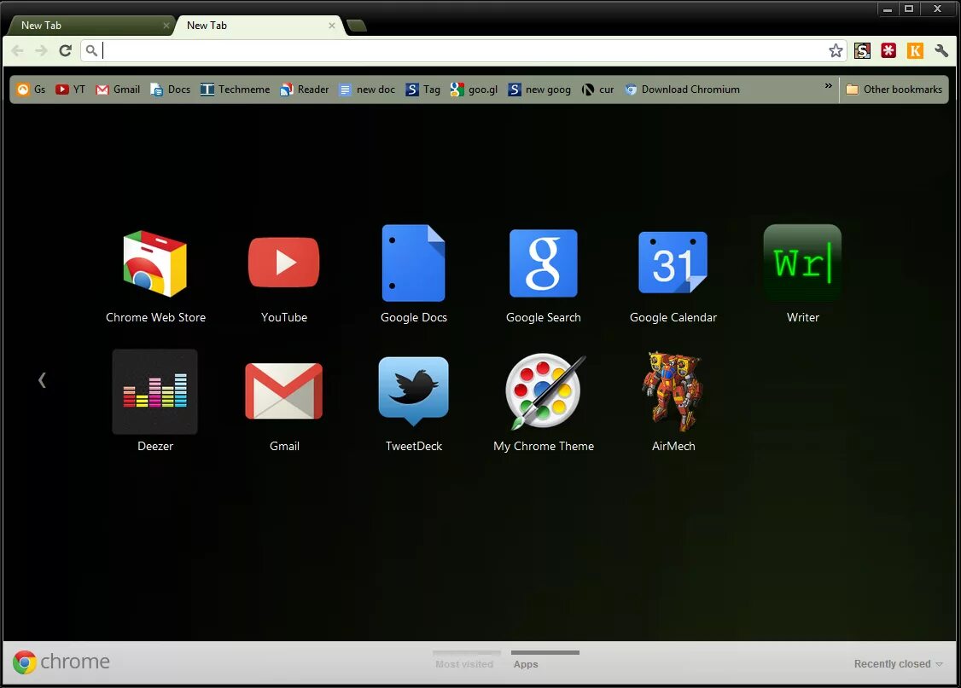The image size is (961, 688).
Task: Open the new goog bookmark
Action: [x=539, y=90]
